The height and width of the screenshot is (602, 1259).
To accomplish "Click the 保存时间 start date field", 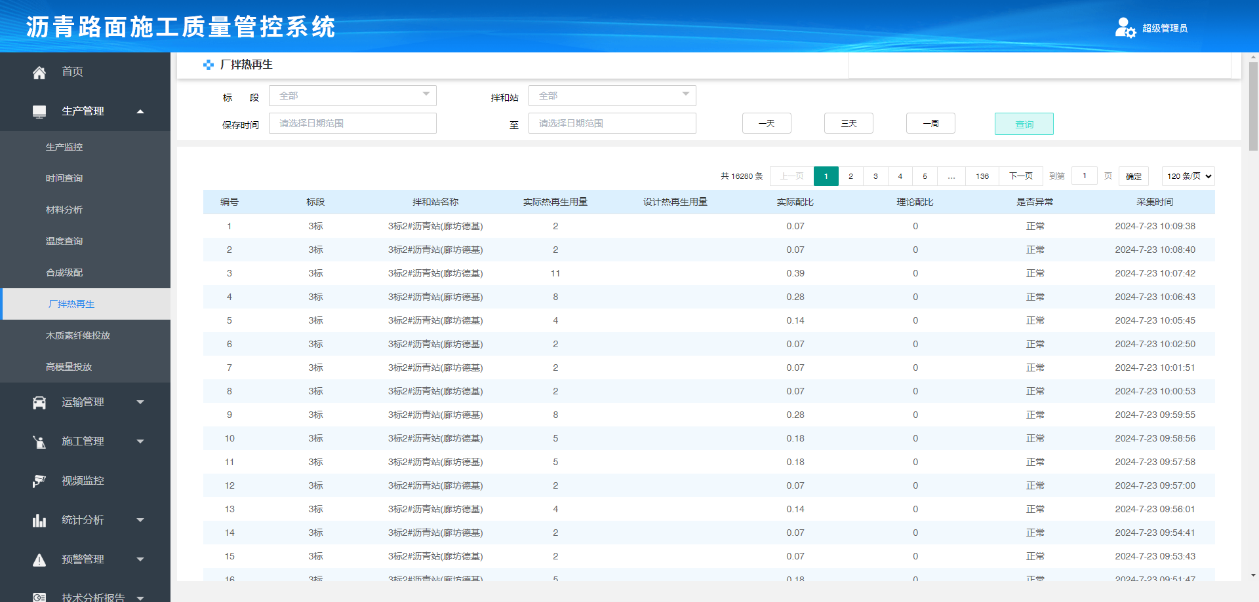I will [x=353, y=123].
